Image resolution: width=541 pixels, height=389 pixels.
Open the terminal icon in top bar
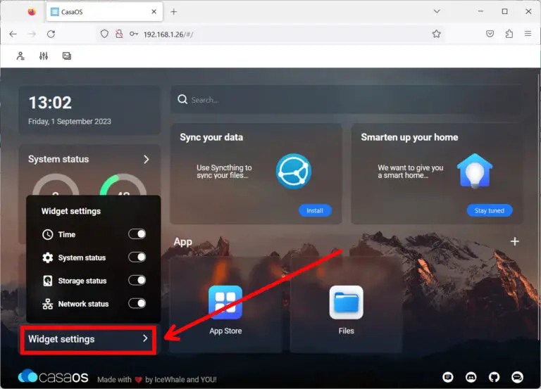[66, 56]
